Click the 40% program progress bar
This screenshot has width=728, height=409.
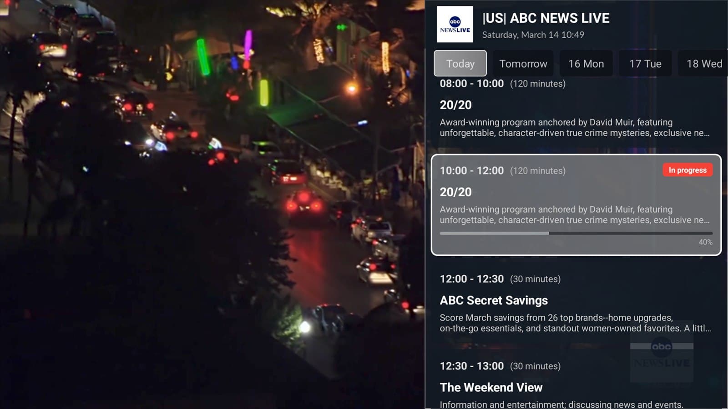tap(576, 233)
